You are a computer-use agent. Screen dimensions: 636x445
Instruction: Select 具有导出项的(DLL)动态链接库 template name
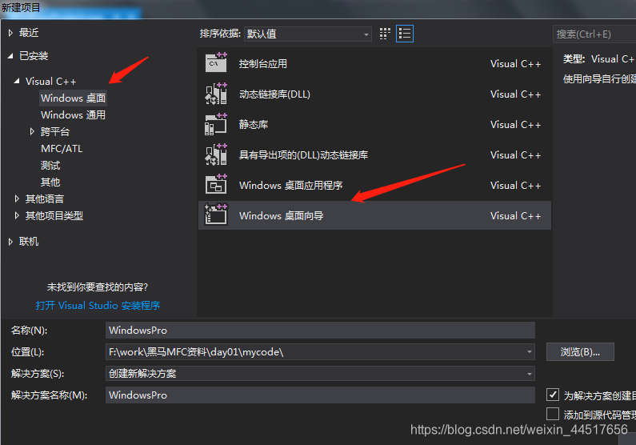point(303,155)
